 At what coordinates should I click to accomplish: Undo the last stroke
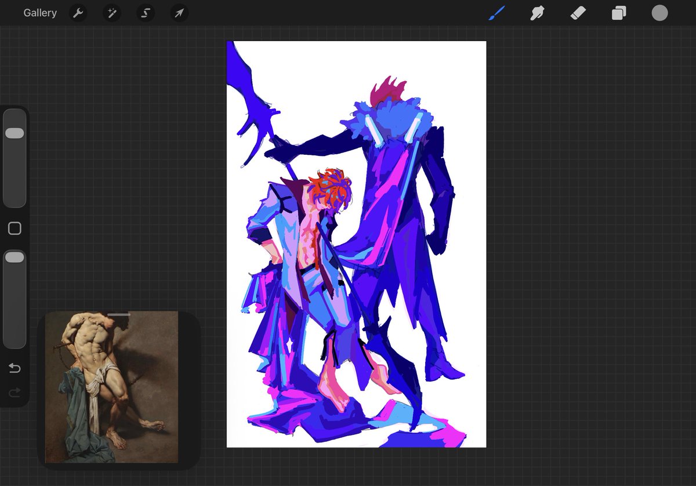tap(14, 368)
